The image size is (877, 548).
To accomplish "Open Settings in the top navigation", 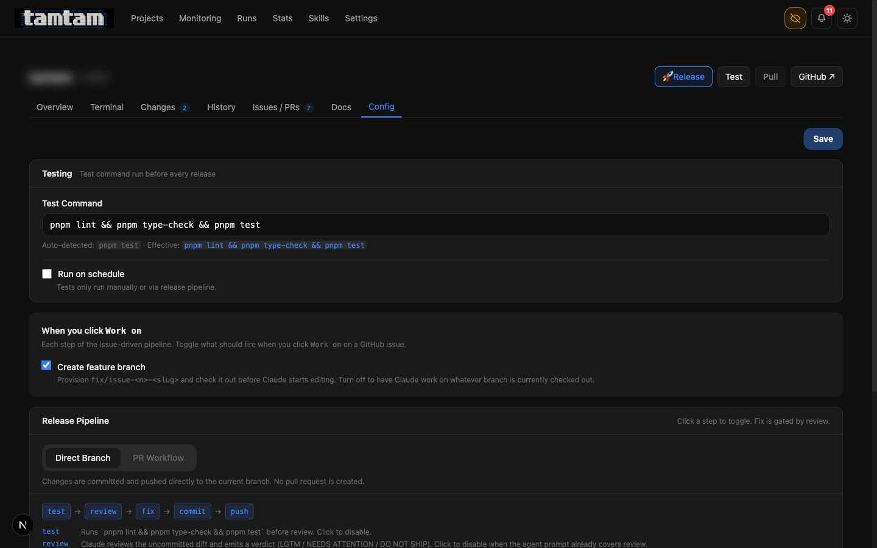I will click(x=361, y=18).
